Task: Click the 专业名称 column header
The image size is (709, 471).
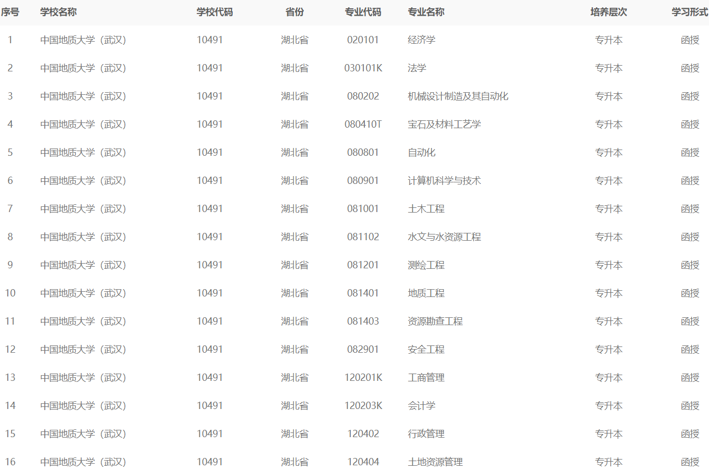Action: pyautogui.click(x=426, y=12)
